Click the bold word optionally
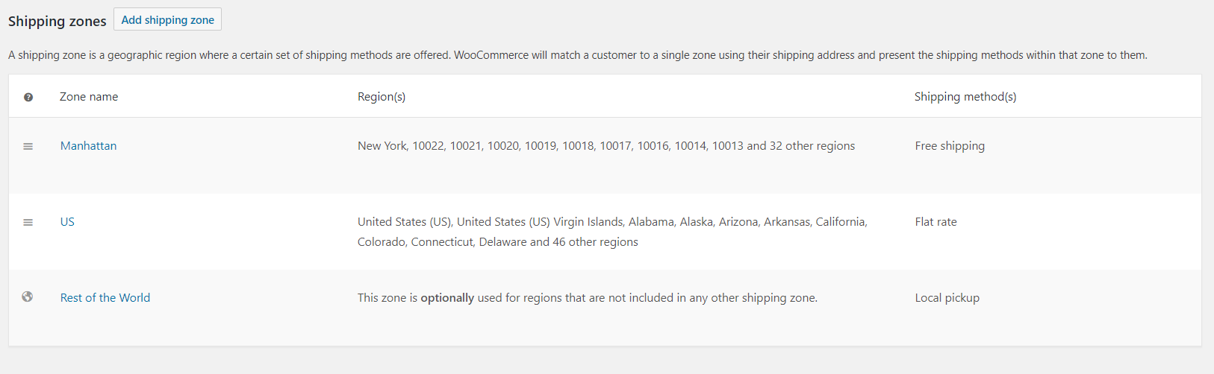The width and height of the screenshot is (1214, 374). [x=447, y=298]
